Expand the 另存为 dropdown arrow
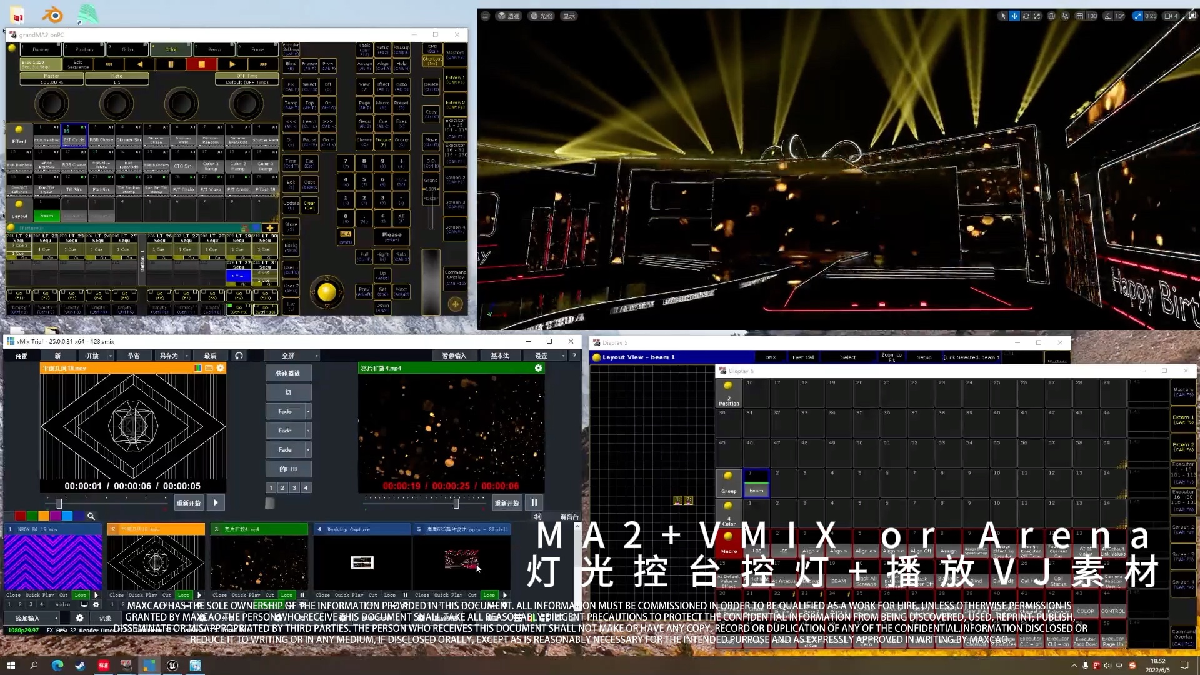 [186, 356]
